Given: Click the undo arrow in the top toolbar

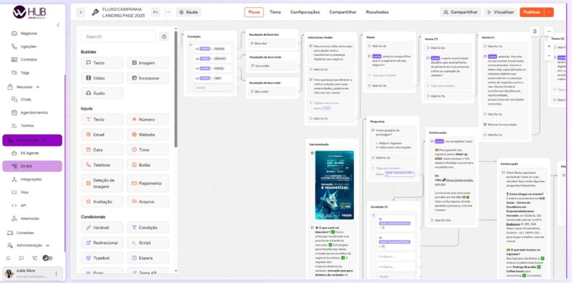Looking at the screenshot, I should coord(155,12).
